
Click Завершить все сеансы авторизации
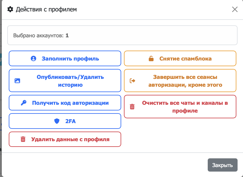(180, 80)
